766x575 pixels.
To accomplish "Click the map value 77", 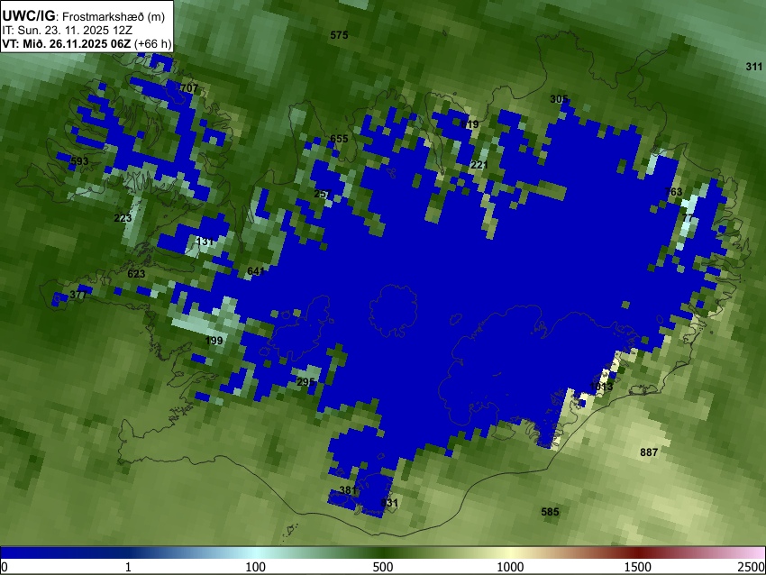I will point(688,218).
